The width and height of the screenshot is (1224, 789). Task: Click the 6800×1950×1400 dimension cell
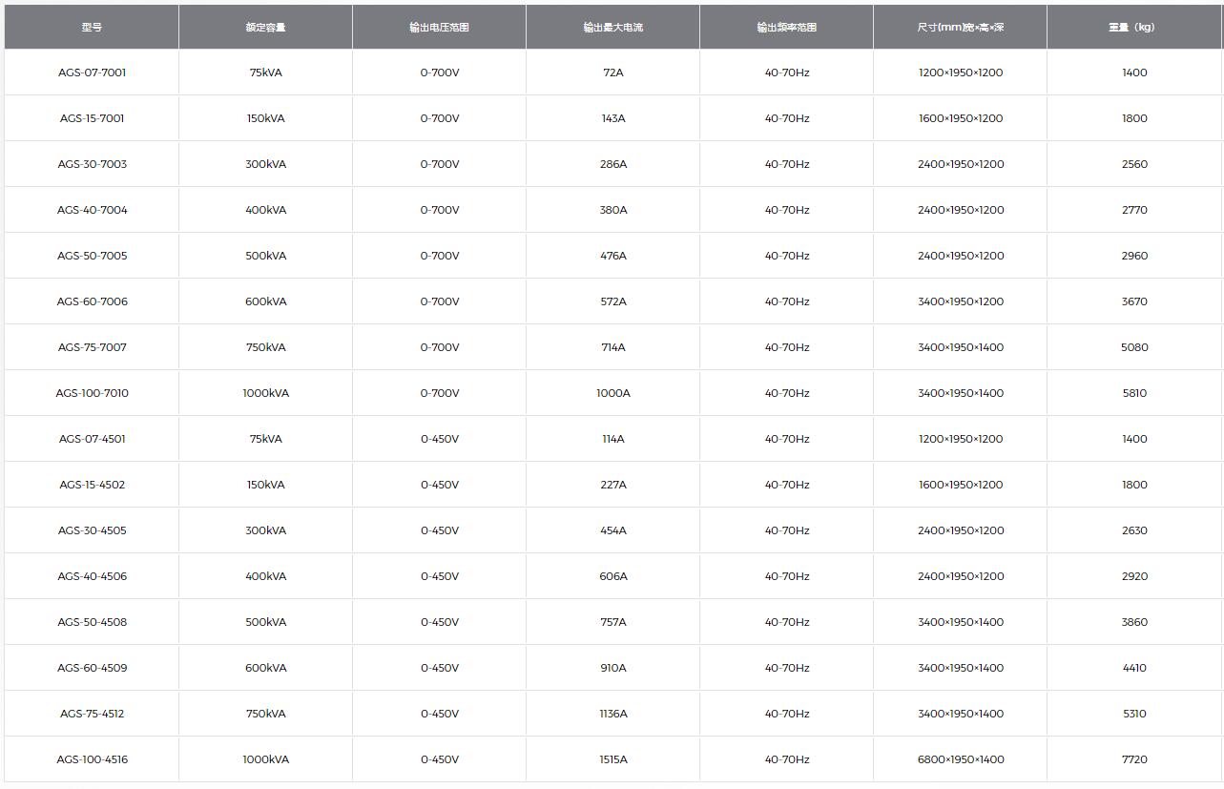coord(960,759)
